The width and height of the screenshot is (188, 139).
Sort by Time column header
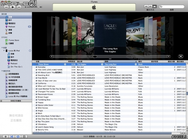(x=72, y=62)
